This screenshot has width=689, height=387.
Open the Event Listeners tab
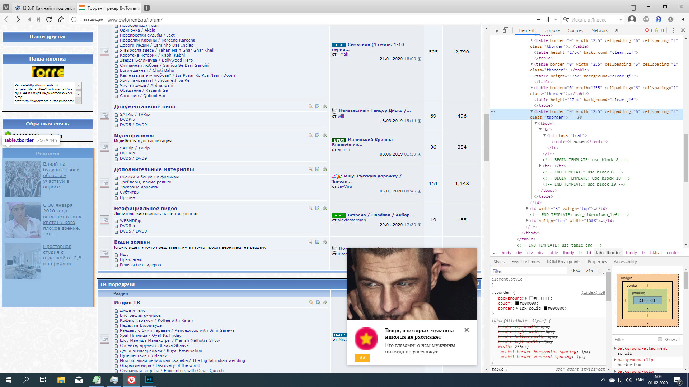pos(525,262)
